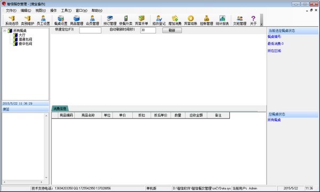Click 修改登记 modify registration
Viewport: 320px width, 192px height.
click(x=159, y=20)
